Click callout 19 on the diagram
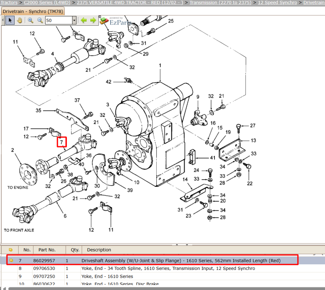Screen dimensions: 325x290 [x=228, y=132]
